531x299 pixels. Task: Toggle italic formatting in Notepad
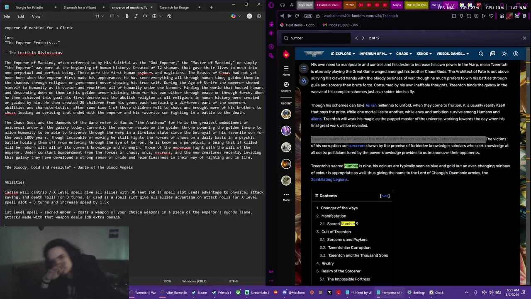point(136,16)
